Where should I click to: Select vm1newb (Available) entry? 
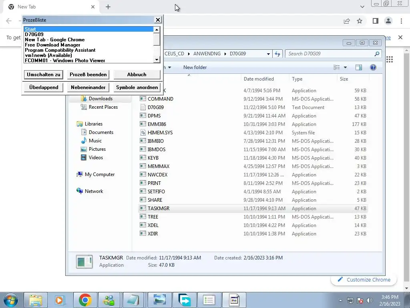[x=88, y=55]
